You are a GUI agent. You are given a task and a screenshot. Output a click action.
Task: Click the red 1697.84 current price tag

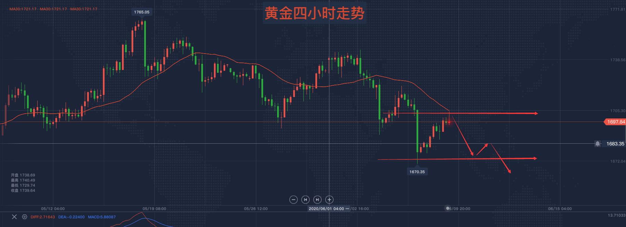pyautogui.click(x=615, y=122)
